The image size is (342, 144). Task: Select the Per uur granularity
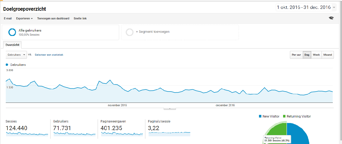[296, 55]
